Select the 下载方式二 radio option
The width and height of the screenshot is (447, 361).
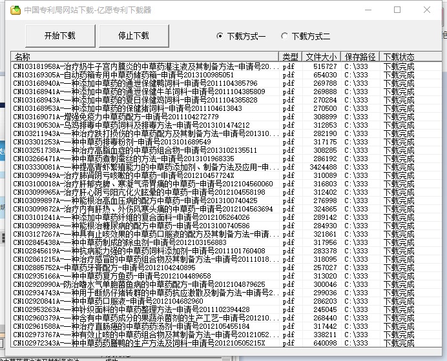pyautogui.click(x=306, y=36)
